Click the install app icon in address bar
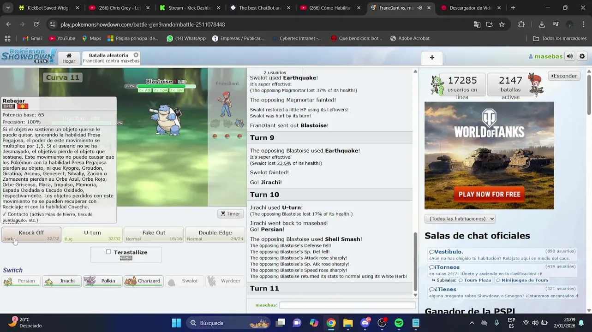Viewport: 592px width, 332px height. coord(489,24)
